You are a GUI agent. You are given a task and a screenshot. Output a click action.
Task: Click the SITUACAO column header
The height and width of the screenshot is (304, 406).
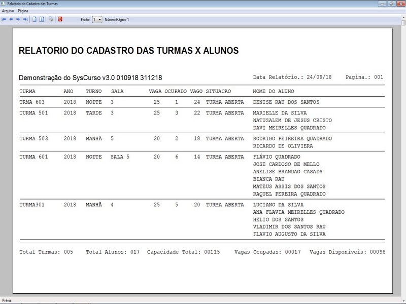[x=219, y=91]
